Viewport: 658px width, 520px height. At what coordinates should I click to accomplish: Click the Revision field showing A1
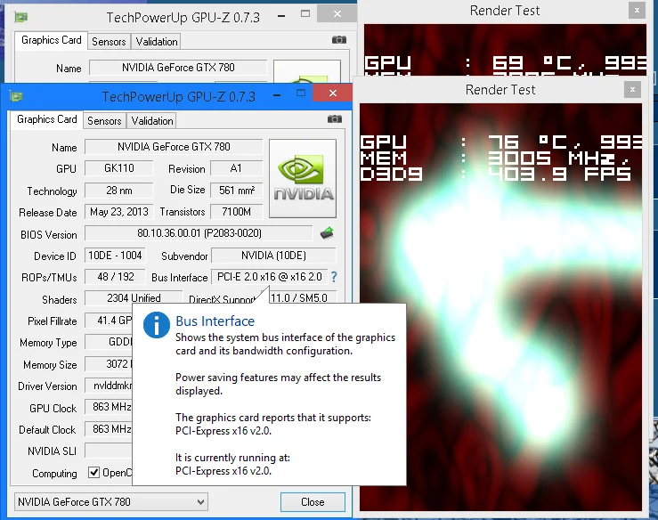pyautogui.click(x=236, y=168)
